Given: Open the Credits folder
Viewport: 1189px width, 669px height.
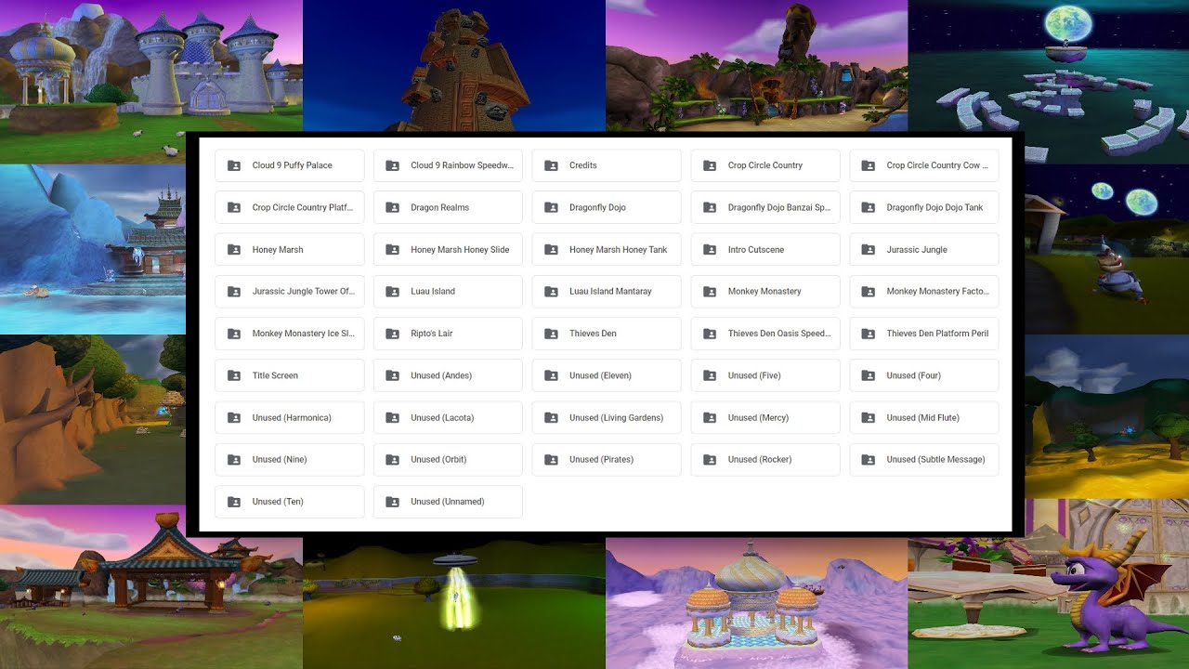Looking at the screenshot, I should [607, 165].
